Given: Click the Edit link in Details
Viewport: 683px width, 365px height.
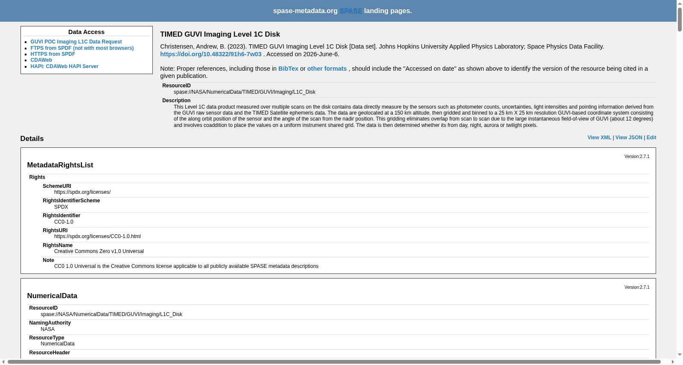Looking at the screenshot, I should click(651, 138).
